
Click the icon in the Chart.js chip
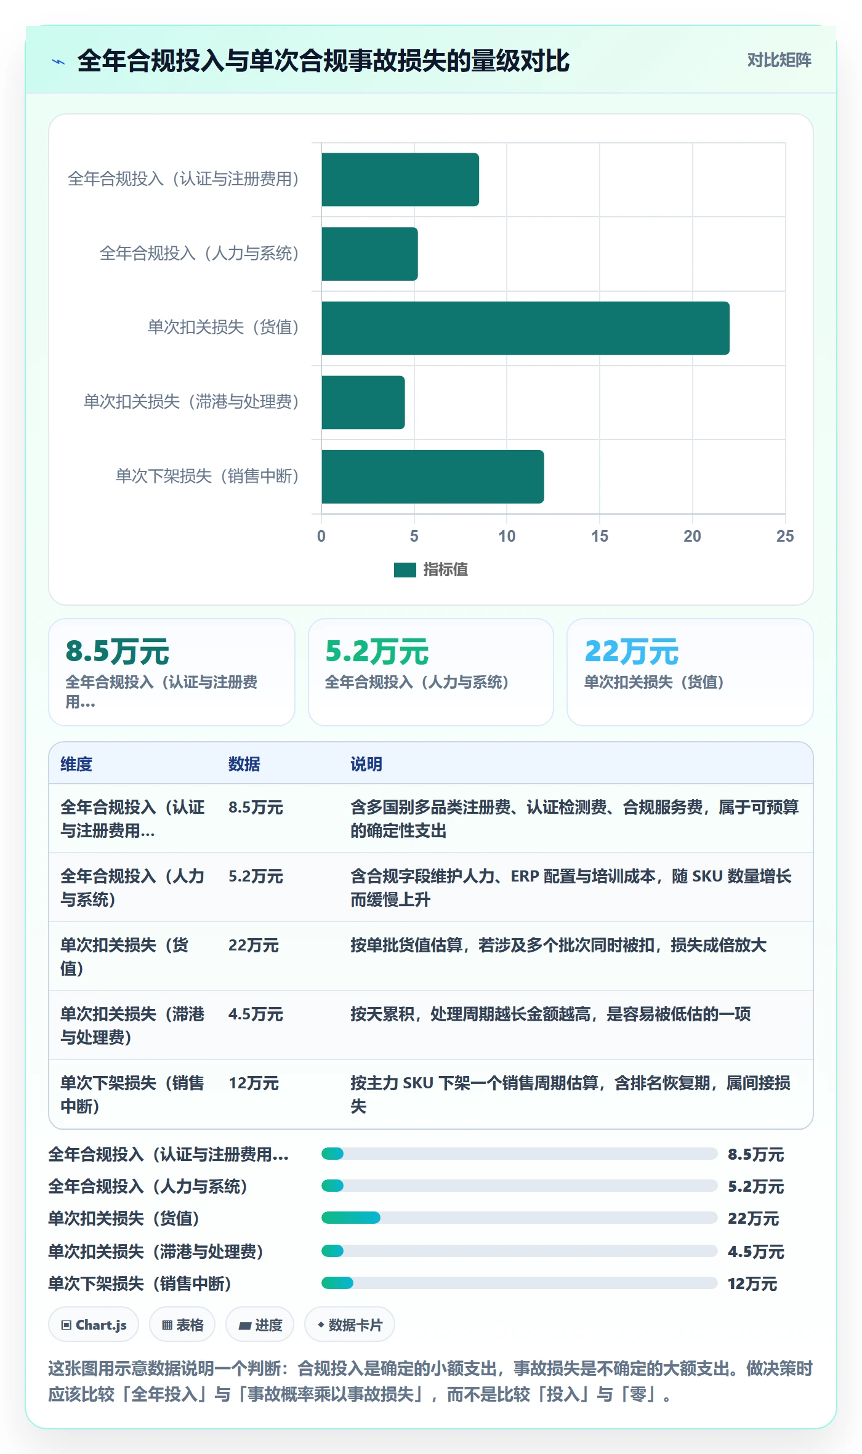click(66, 1325)
